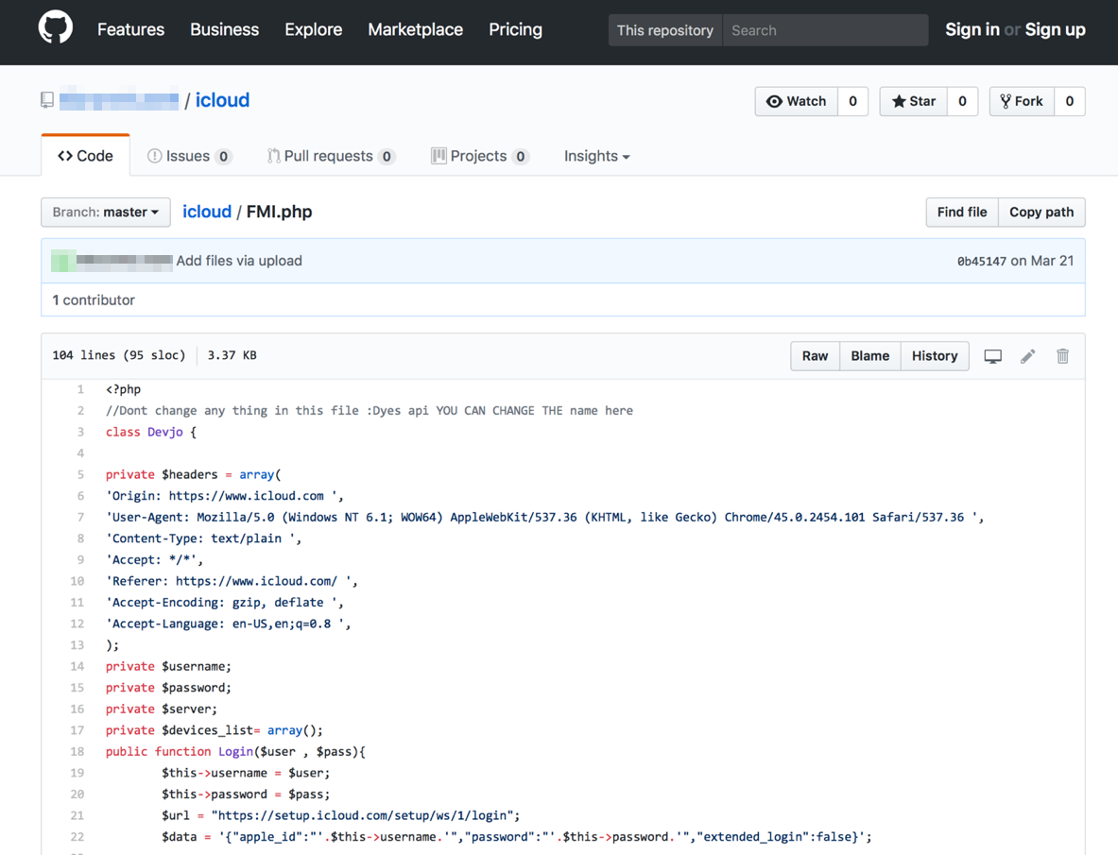Open the Pull requests tab

tap(330, 156)
